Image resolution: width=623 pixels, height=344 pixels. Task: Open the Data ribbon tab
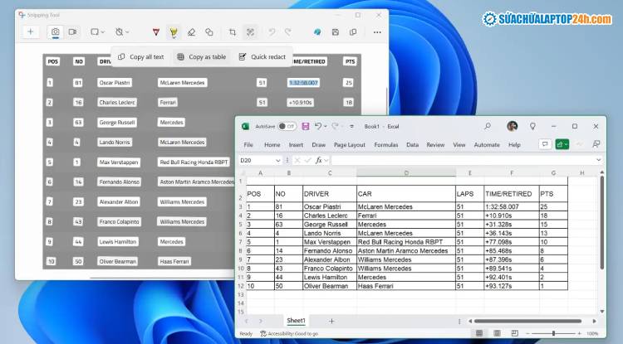tap(412, 145)
